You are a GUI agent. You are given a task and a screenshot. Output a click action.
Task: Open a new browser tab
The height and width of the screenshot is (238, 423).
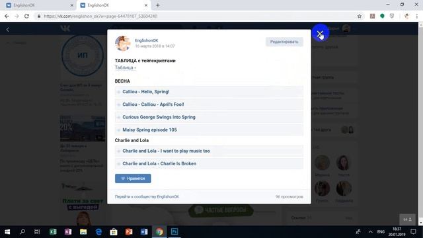click(158, 5)
